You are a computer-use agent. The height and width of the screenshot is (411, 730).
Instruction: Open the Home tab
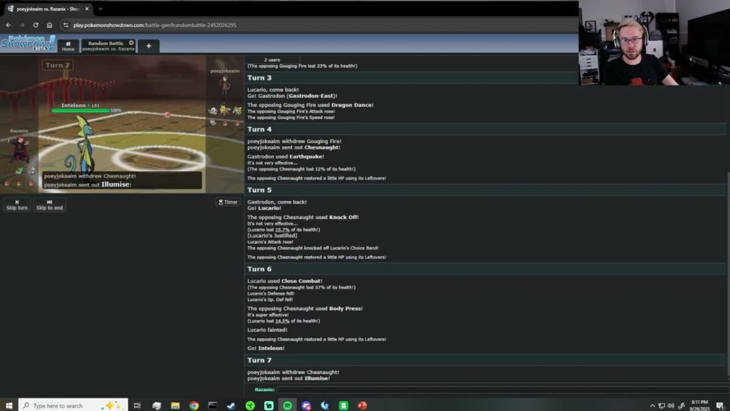68,46
